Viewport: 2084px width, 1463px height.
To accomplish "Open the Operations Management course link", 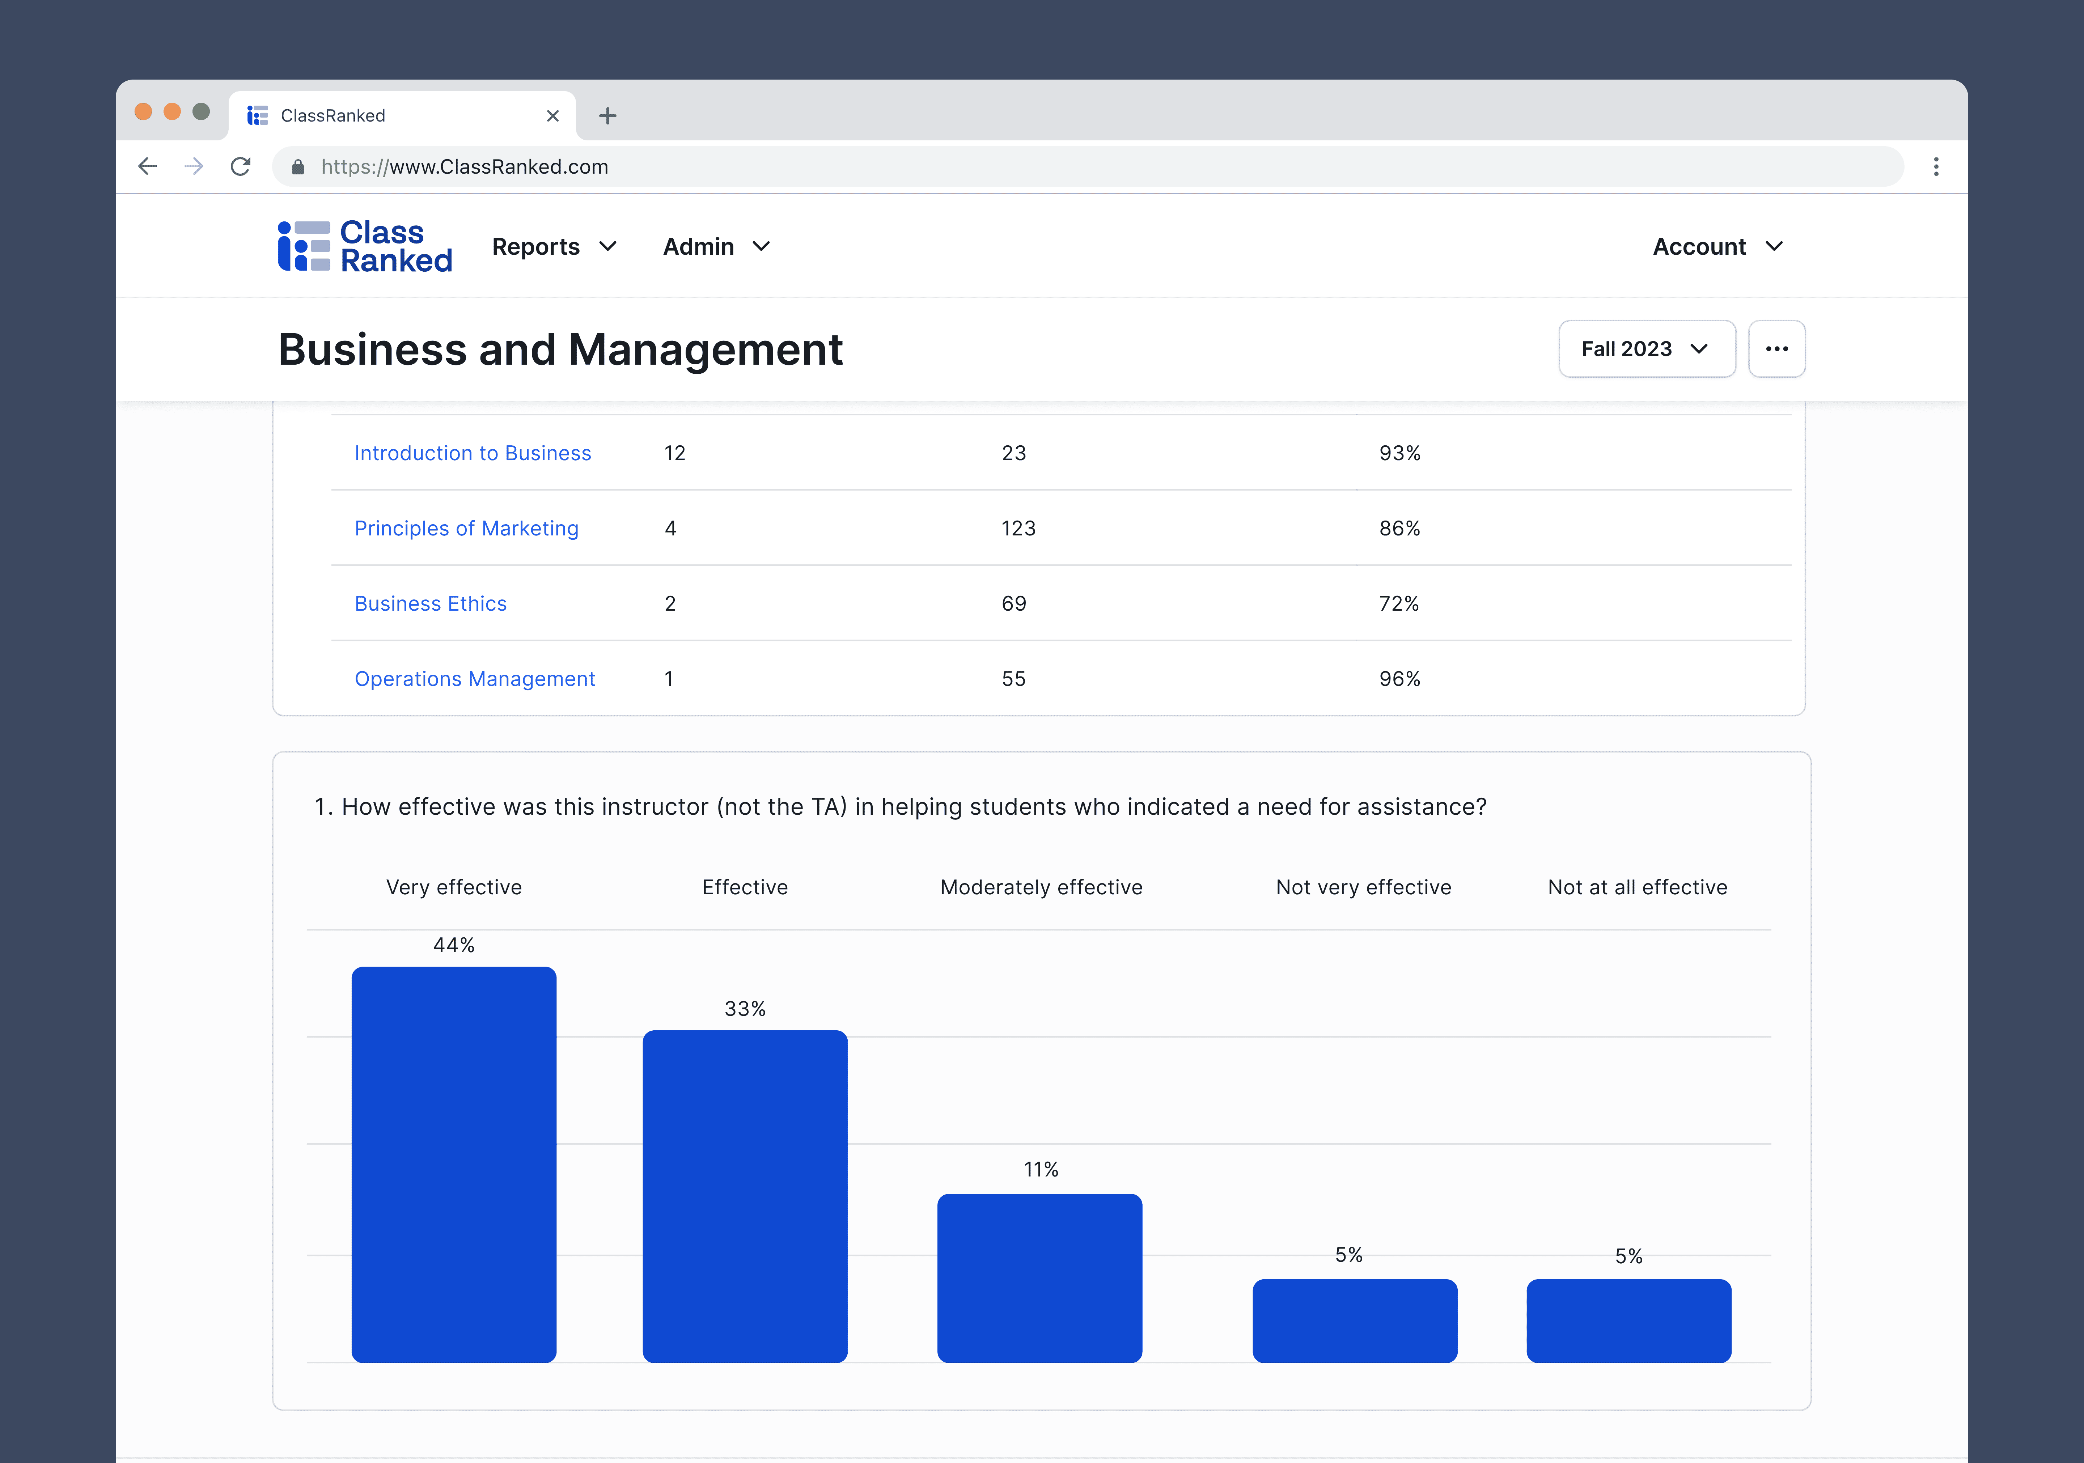I will click(x=474, y=679).
